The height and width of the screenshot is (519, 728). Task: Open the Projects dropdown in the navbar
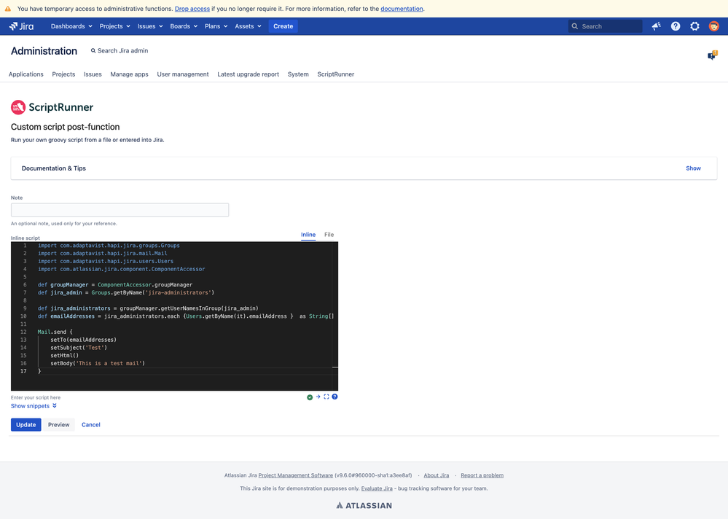(114, 26)
